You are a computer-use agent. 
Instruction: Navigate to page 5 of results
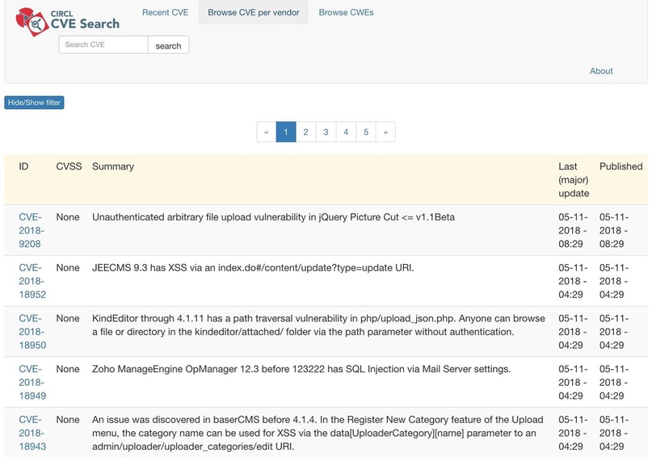tap(365, 132)
